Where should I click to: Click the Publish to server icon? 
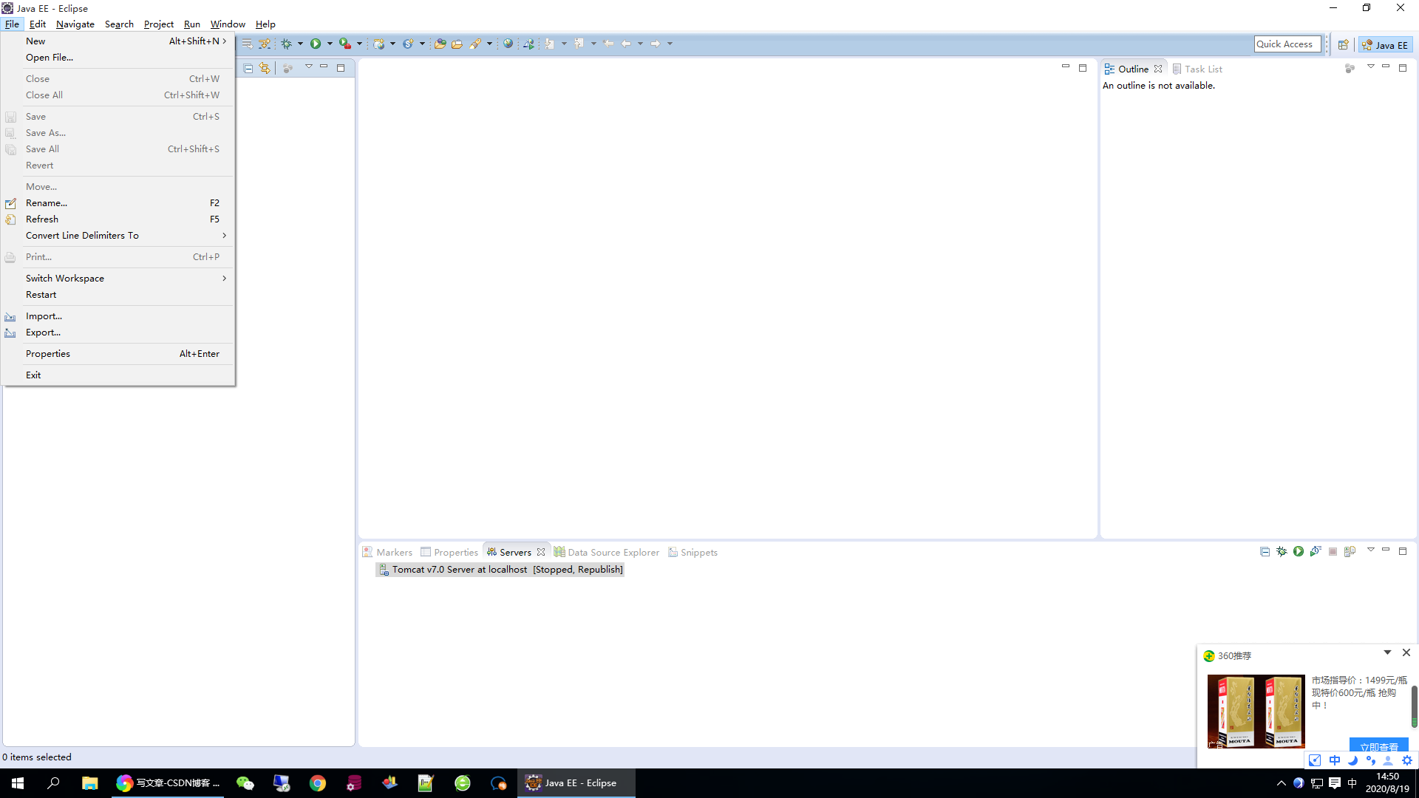pos(1350,552)
